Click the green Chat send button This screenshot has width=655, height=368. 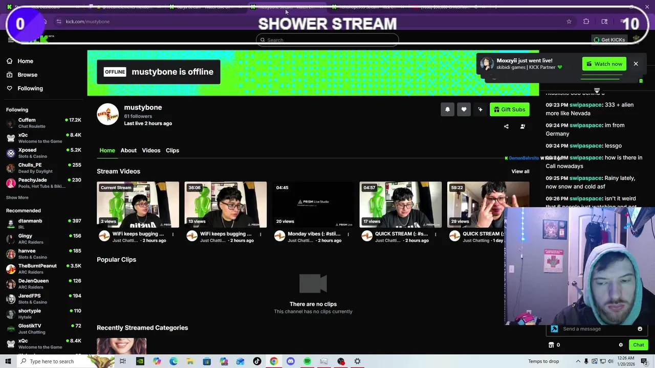pos(638,345)
